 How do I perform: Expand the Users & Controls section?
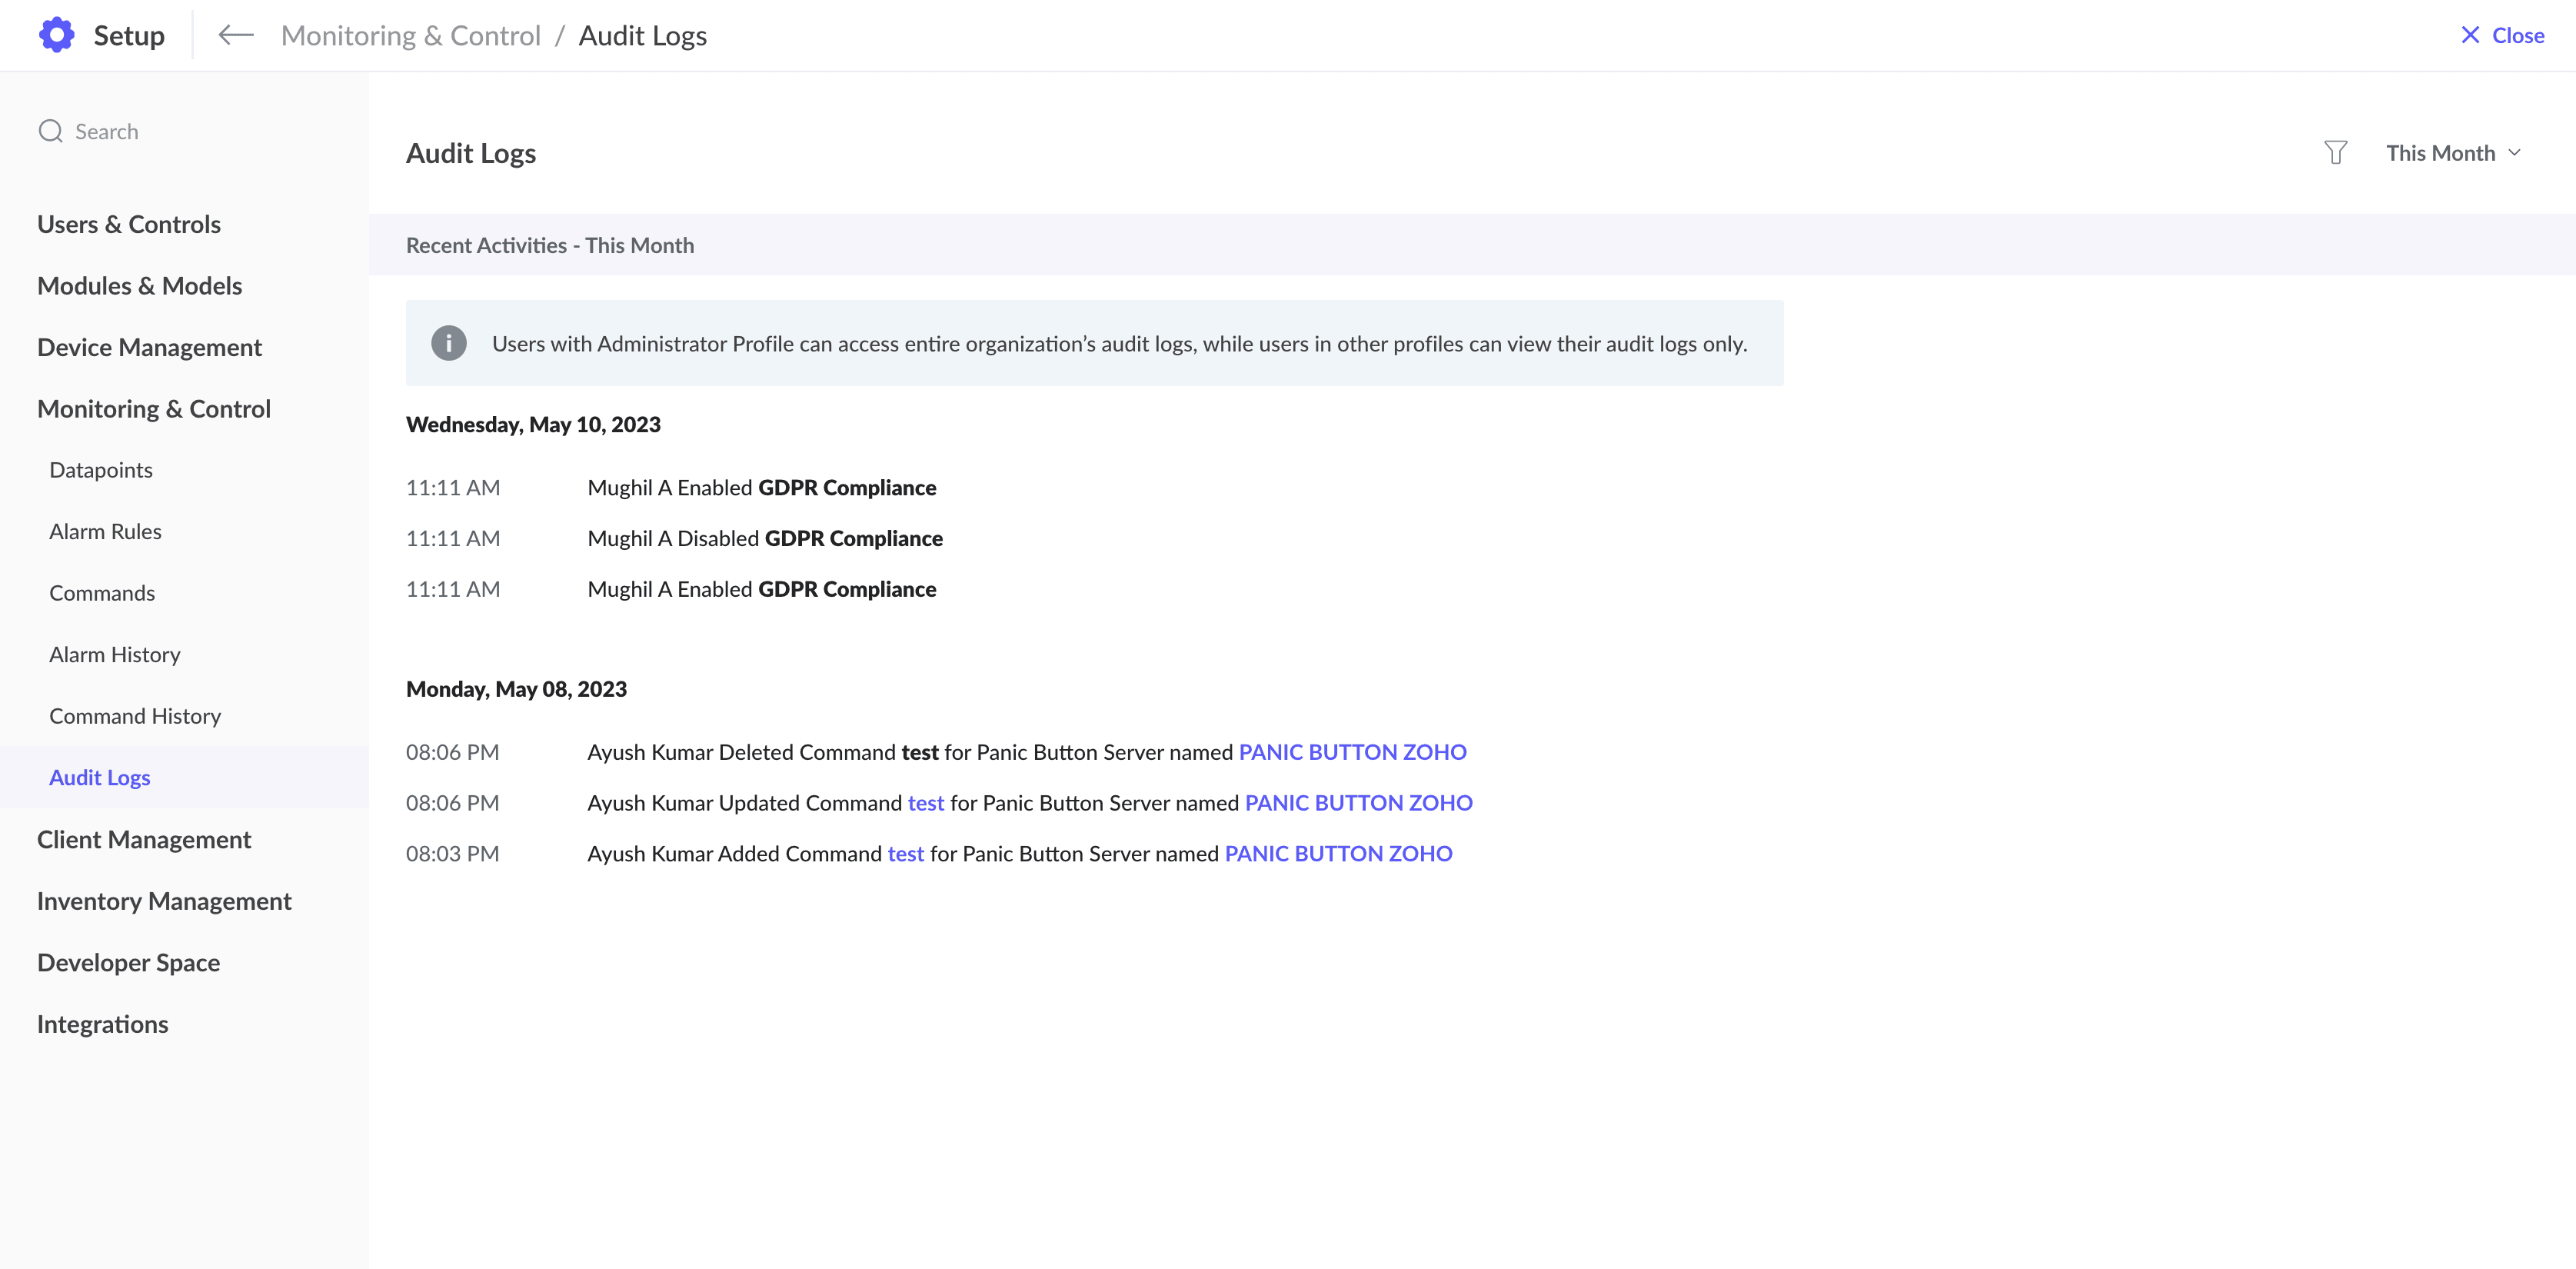(129, 224)
